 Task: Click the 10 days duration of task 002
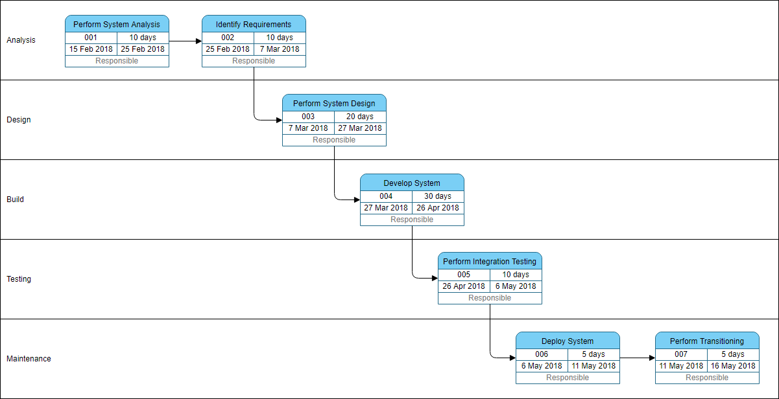pyautogui.click(x=280, y=38)
